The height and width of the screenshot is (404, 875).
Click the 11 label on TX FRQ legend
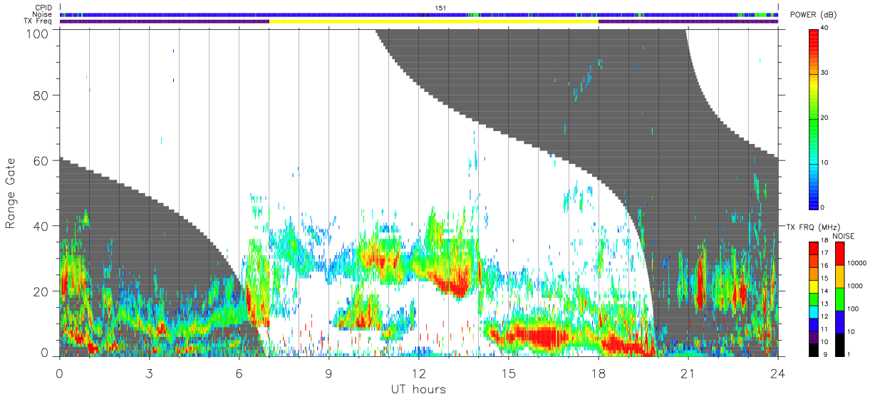tap(825, 330)
